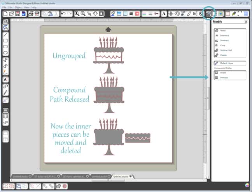Viewport: 252px width, 192px height.
Task: Undo the last action
Action: tap(63, 14)
